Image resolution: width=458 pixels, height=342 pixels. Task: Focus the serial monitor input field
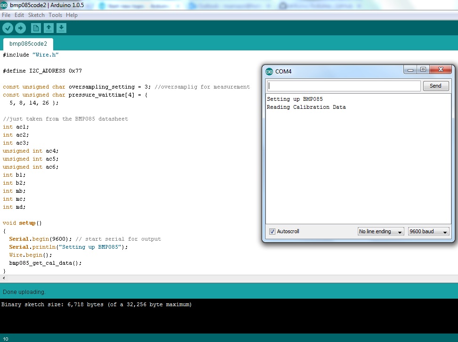click(344, 86)
